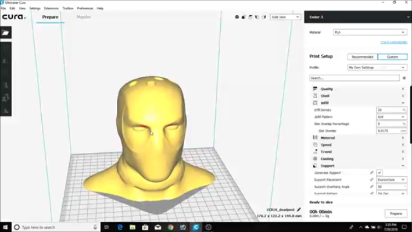This screenshot has height=232, width=412.
Task: Open the Preferences menu
Action: coord(85,8)
